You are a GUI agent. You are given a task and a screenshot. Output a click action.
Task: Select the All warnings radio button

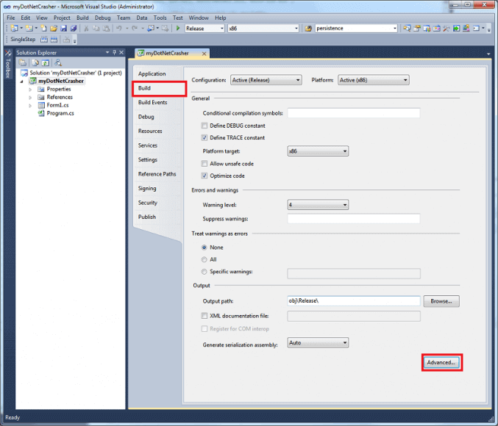[204, 259]
